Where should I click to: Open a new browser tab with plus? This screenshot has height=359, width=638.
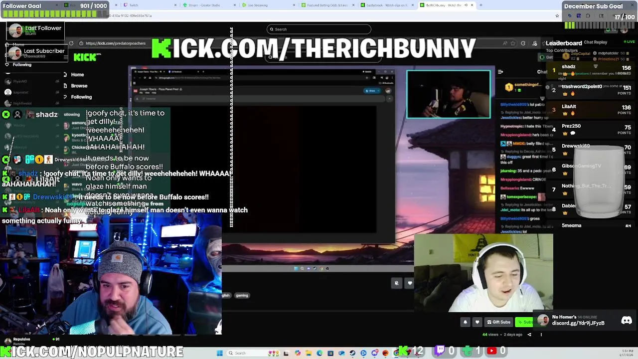(480, 5)
